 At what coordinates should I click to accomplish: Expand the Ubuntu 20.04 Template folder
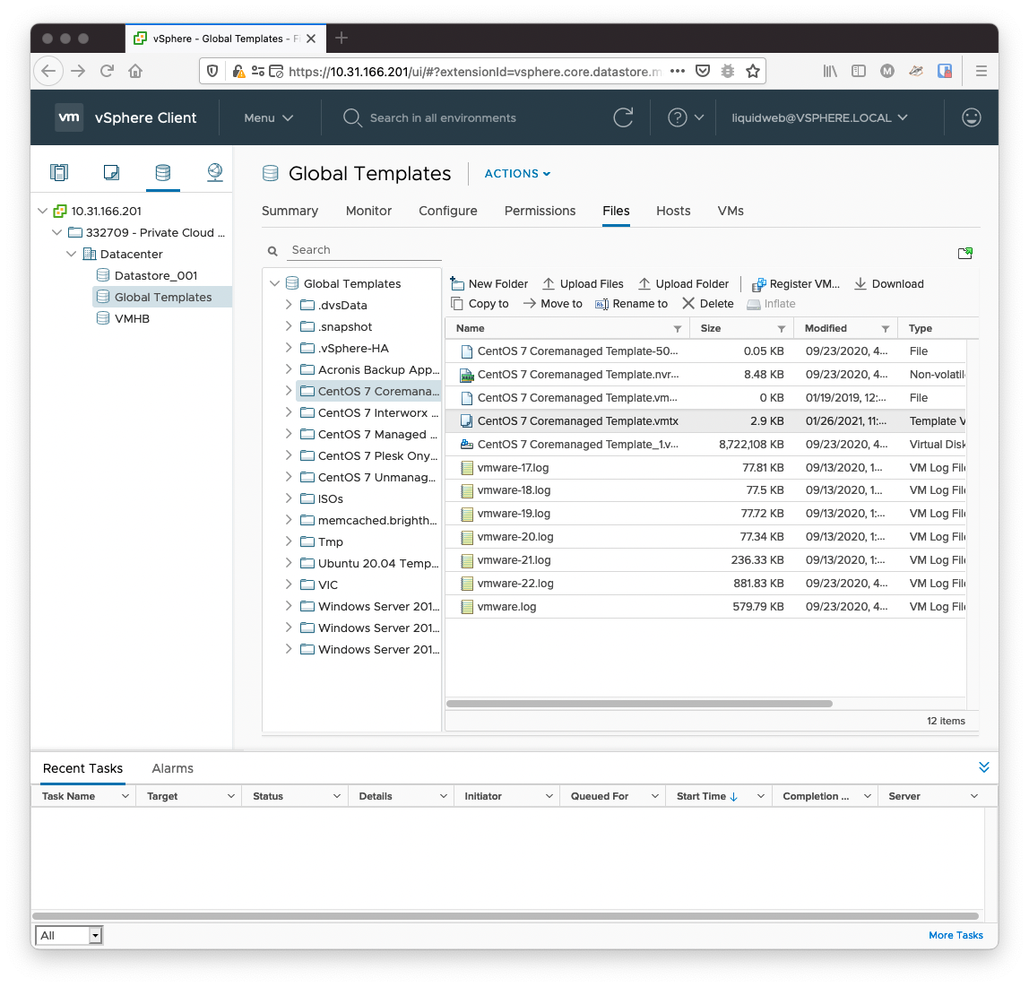[x=289, y=563]
